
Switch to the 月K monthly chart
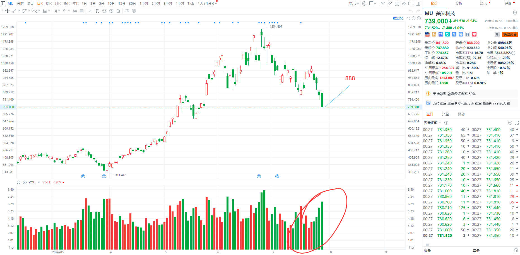pyautogui.click(x=58, y=3)
